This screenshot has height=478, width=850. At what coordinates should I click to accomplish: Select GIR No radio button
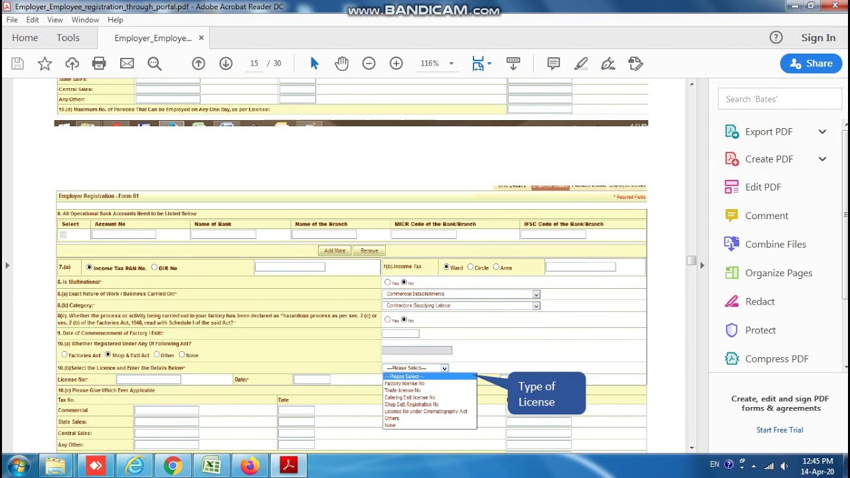[x=155, y=268]
